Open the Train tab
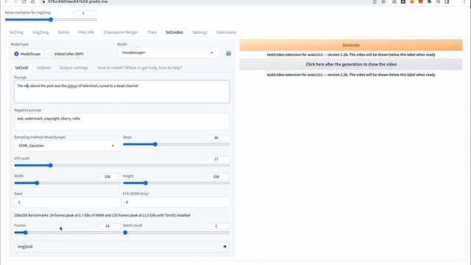 (x=152, y=32)
